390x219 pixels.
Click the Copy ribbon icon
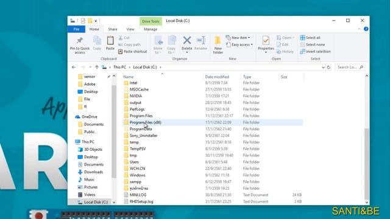coord(97,41)
